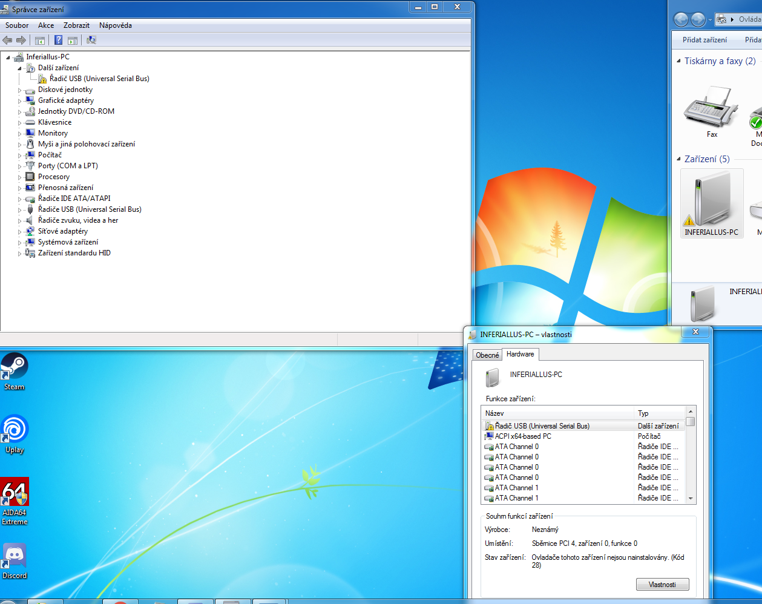This screenshot has height=604, width=762.
Task: Expand the Síťové adaptéry category
Action: pos(19,232)
